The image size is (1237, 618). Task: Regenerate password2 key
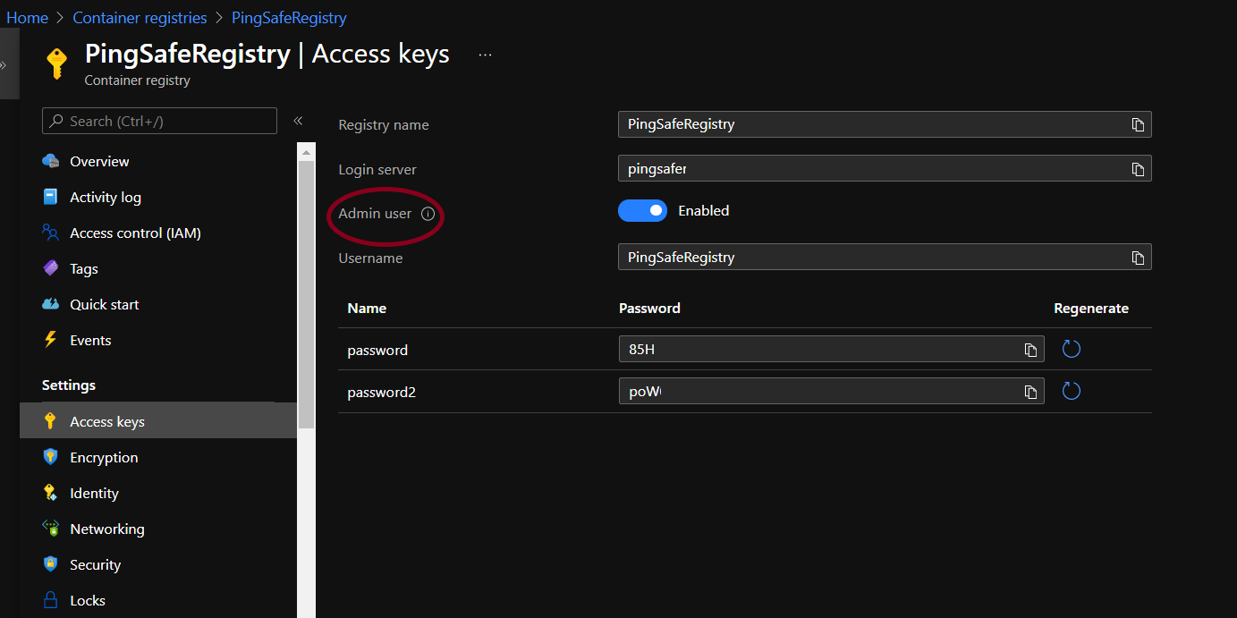tap(1071, 391)
